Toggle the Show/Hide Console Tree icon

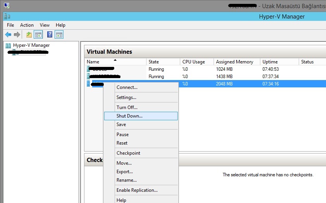tap(38, 35)
